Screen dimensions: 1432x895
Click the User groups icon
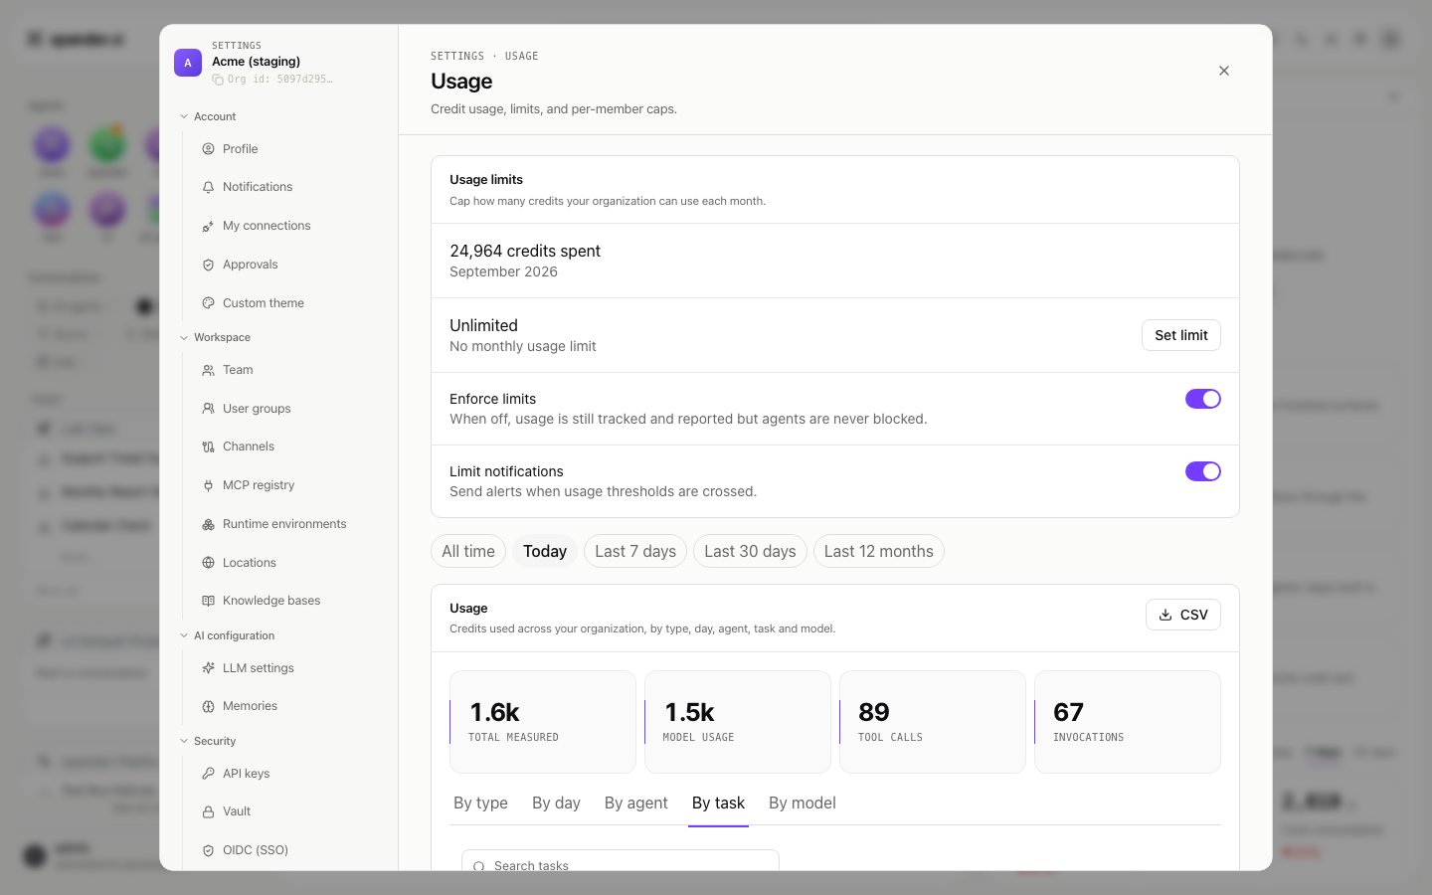tap(208, 409)
